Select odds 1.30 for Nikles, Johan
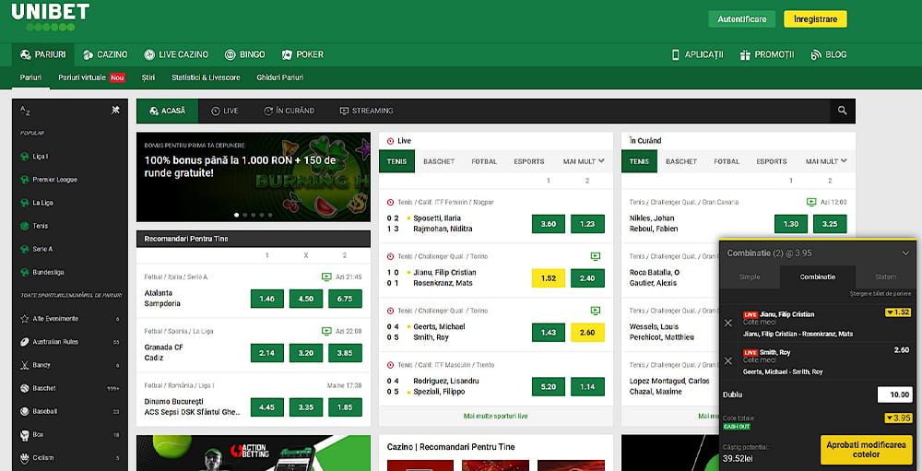 (791, 224)
